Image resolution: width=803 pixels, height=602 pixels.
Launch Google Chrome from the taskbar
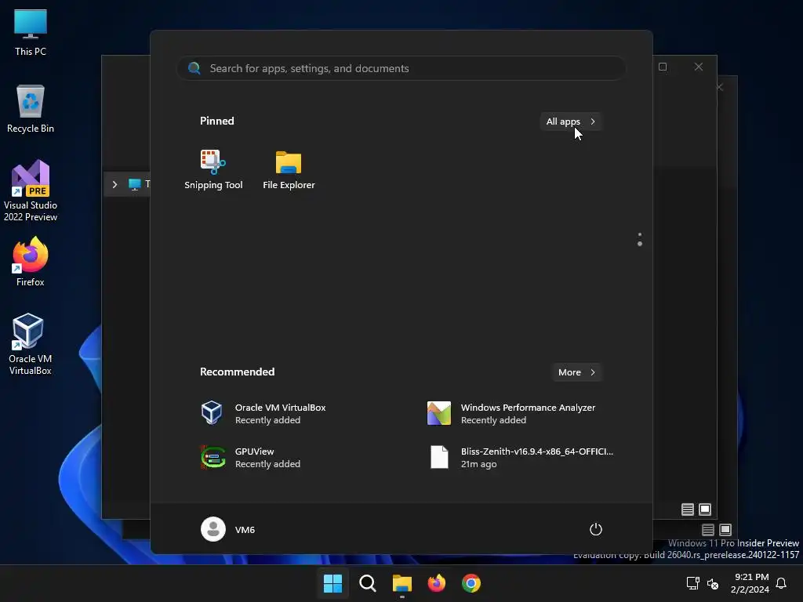click(x=471, y=583)
